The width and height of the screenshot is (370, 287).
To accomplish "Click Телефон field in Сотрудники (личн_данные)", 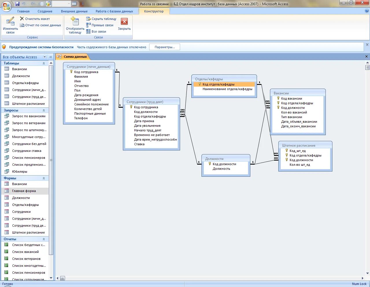I will [81, 118].
